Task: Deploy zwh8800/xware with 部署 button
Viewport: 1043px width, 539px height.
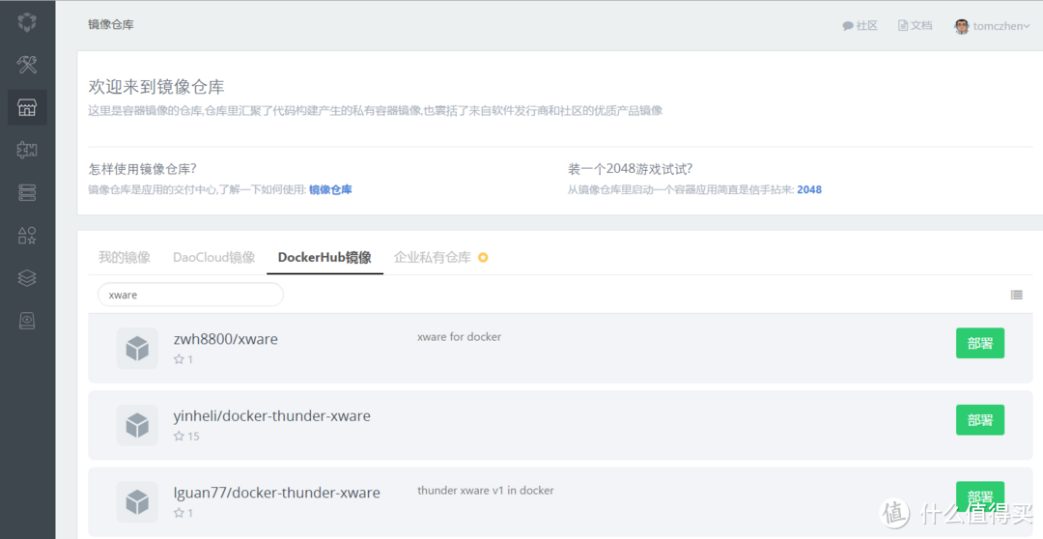Action: (x=980, y=343)
